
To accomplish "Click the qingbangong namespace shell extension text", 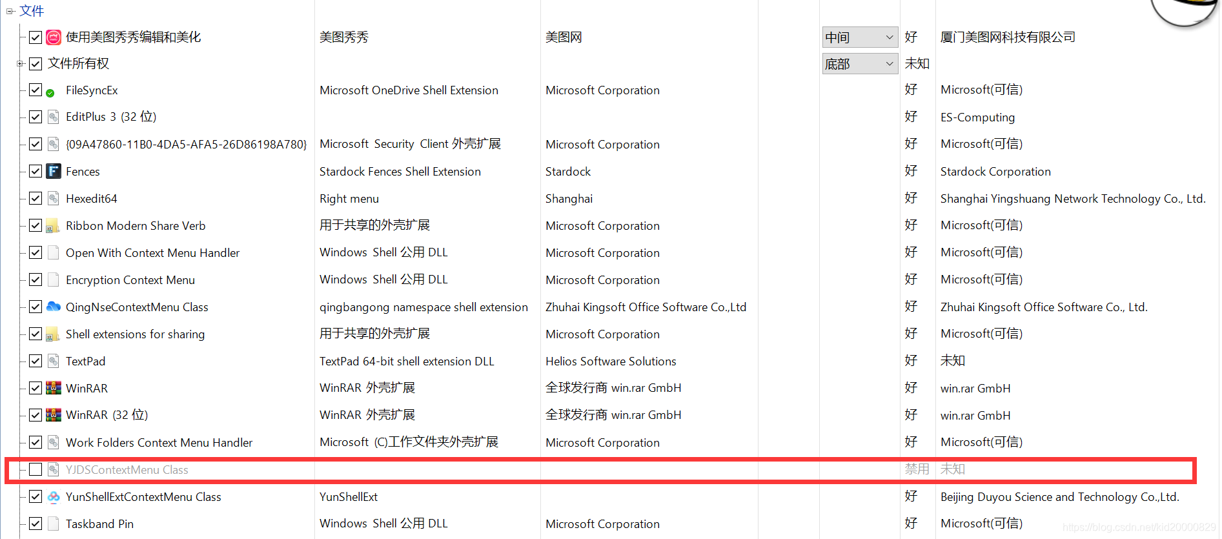I will pos(423,307).
